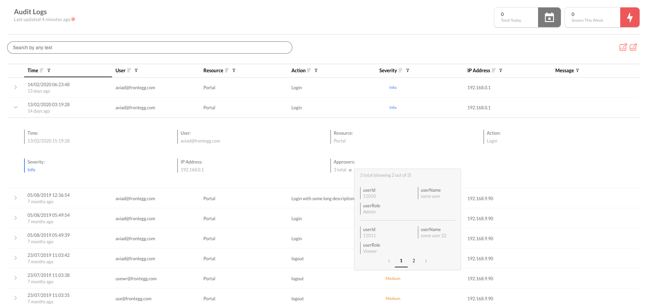Click the 192.168.0.1 IP in the 14/02/2020 row

tap(479, 88)
